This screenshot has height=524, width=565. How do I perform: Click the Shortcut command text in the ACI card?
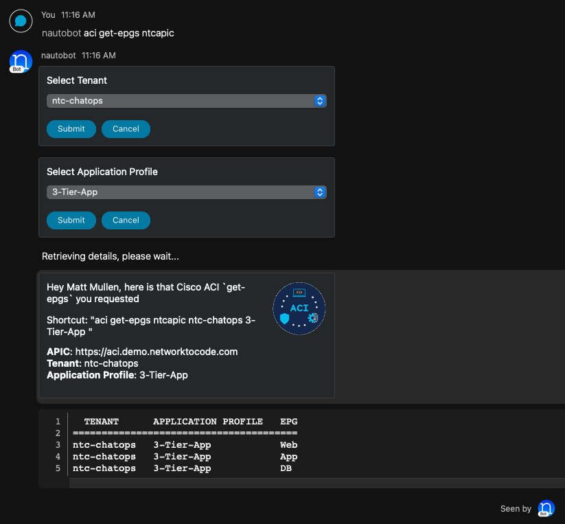pyautogui.click(x=151, y=326)
